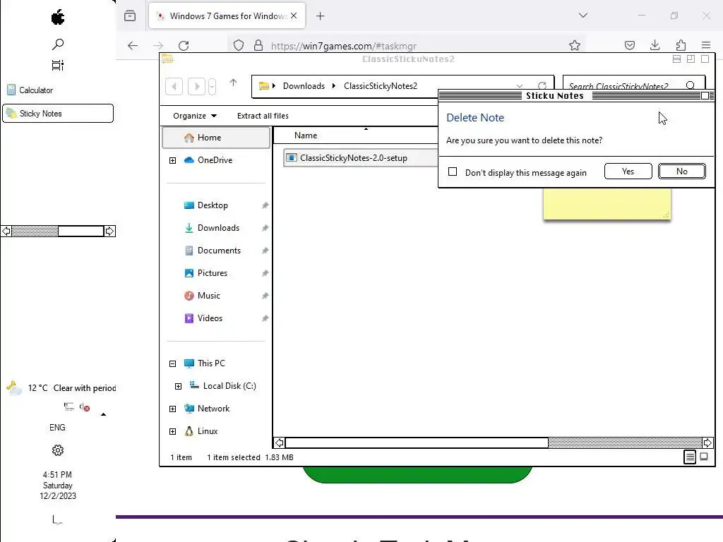Click the network tray icon
This screenshot has width=723, height=542.
coord(68,406)
